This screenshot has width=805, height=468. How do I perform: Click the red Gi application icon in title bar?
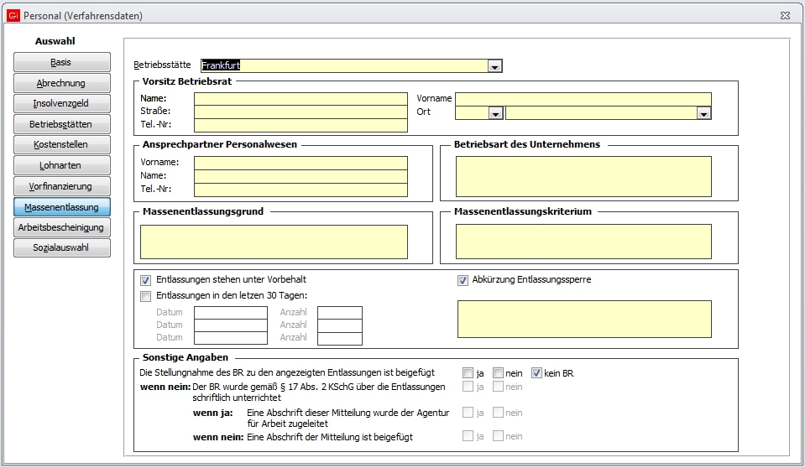(13, 15)
